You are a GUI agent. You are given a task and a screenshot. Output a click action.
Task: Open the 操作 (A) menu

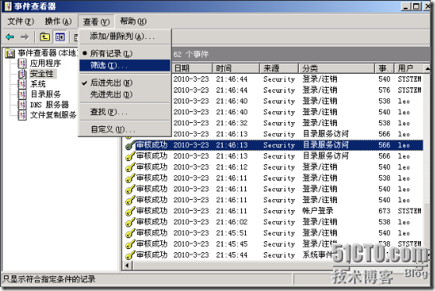(58, 21)
